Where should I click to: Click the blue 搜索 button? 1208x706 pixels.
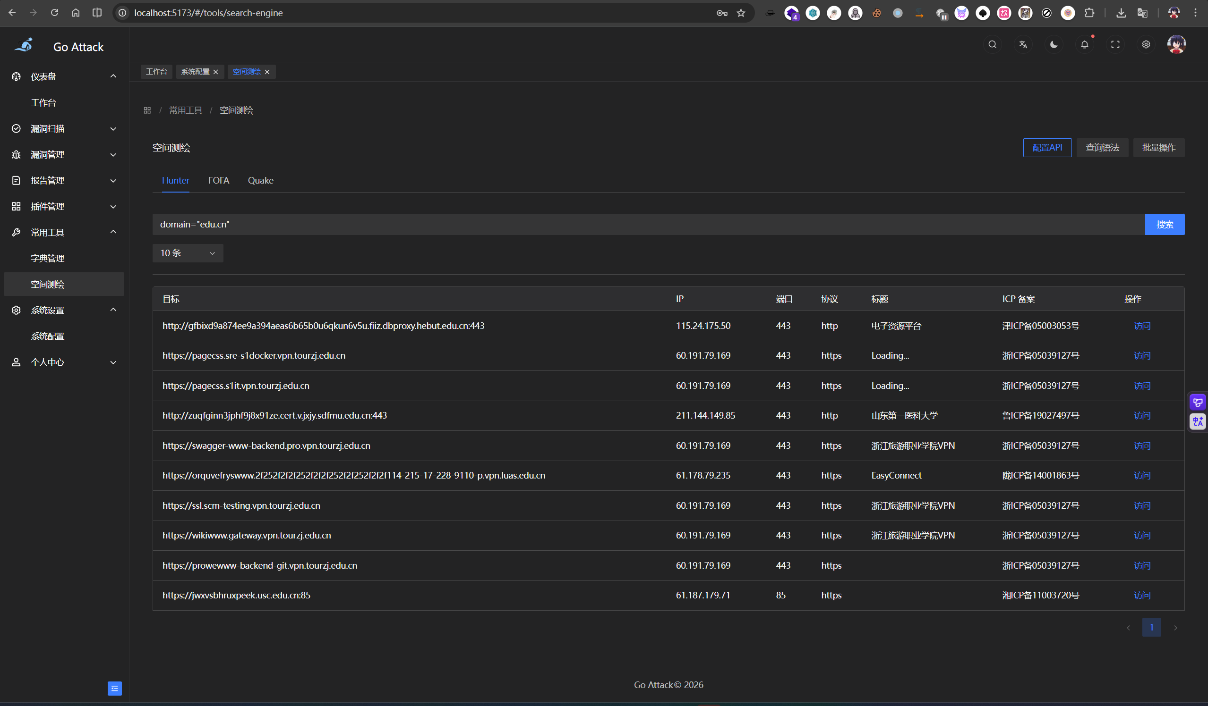pos(1165,225)
